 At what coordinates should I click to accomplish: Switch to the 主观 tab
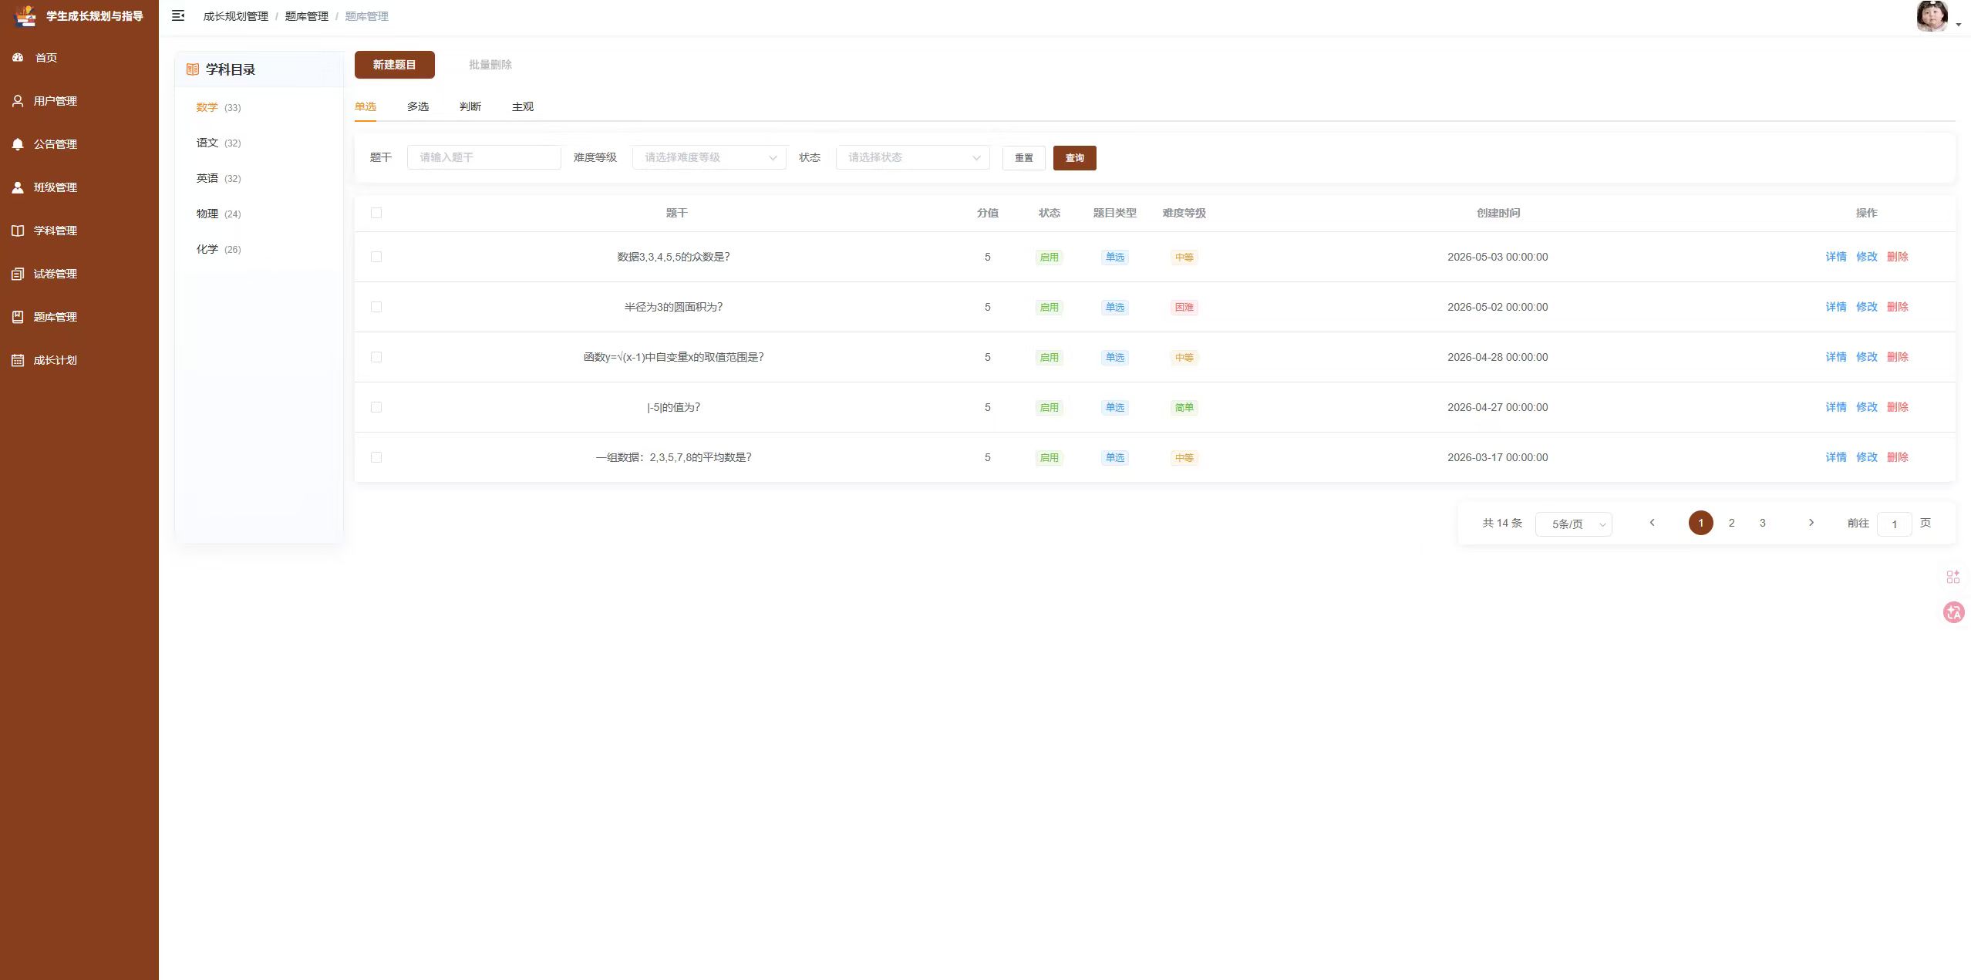click(523, 106)
